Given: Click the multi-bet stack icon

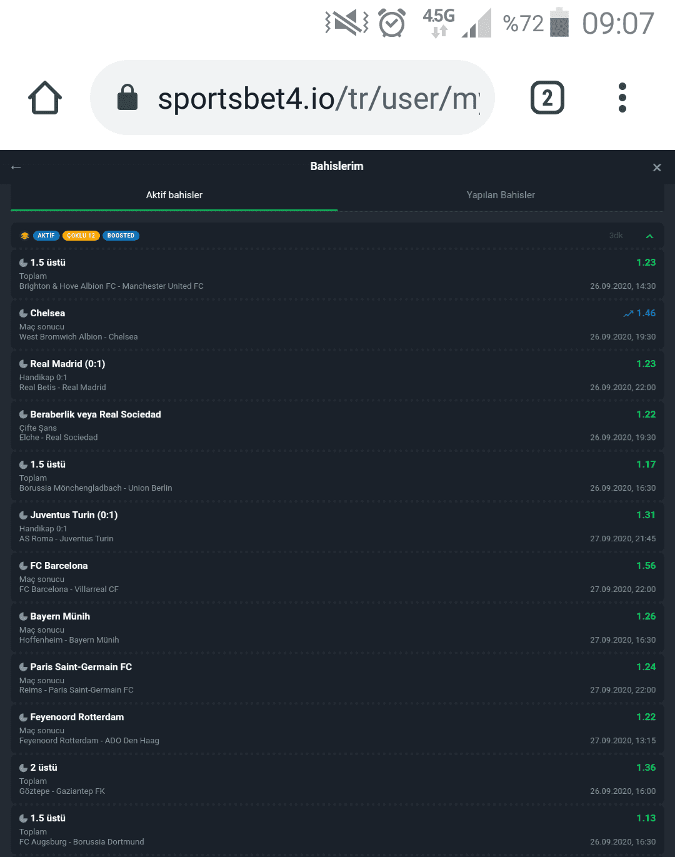Looking at the screenshot, I should point(25,236).
